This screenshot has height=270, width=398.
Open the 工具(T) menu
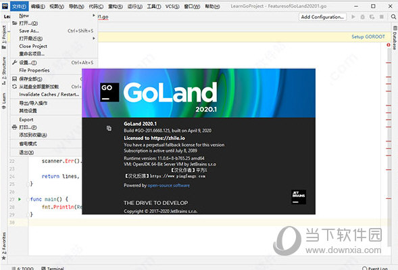[154, 6]
